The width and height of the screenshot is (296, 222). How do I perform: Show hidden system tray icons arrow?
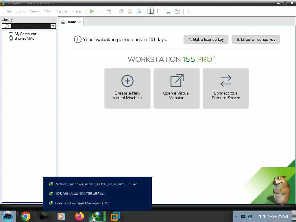236,217
